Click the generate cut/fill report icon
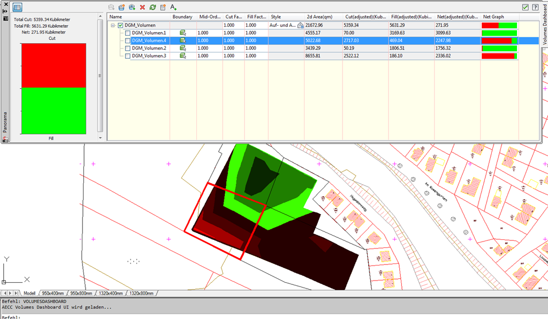 pyautogui.click(x=163, y=7)
